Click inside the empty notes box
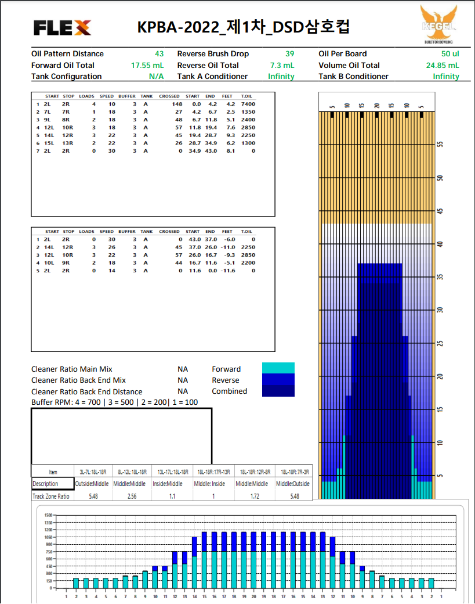 [122, 436]
